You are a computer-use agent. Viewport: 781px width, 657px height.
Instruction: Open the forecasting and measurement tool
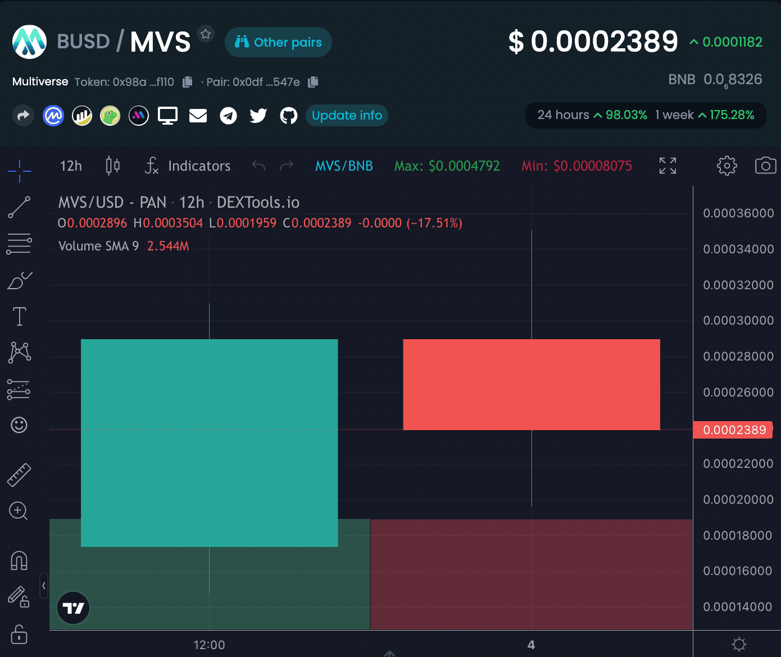pos(19,389)
